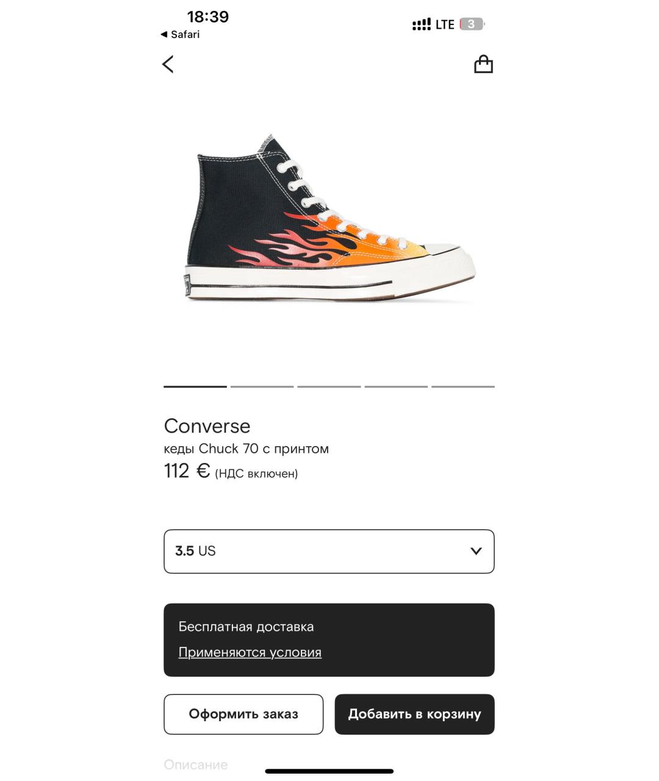
Task: Open the shopping bag icon
Action: point(483,64)
